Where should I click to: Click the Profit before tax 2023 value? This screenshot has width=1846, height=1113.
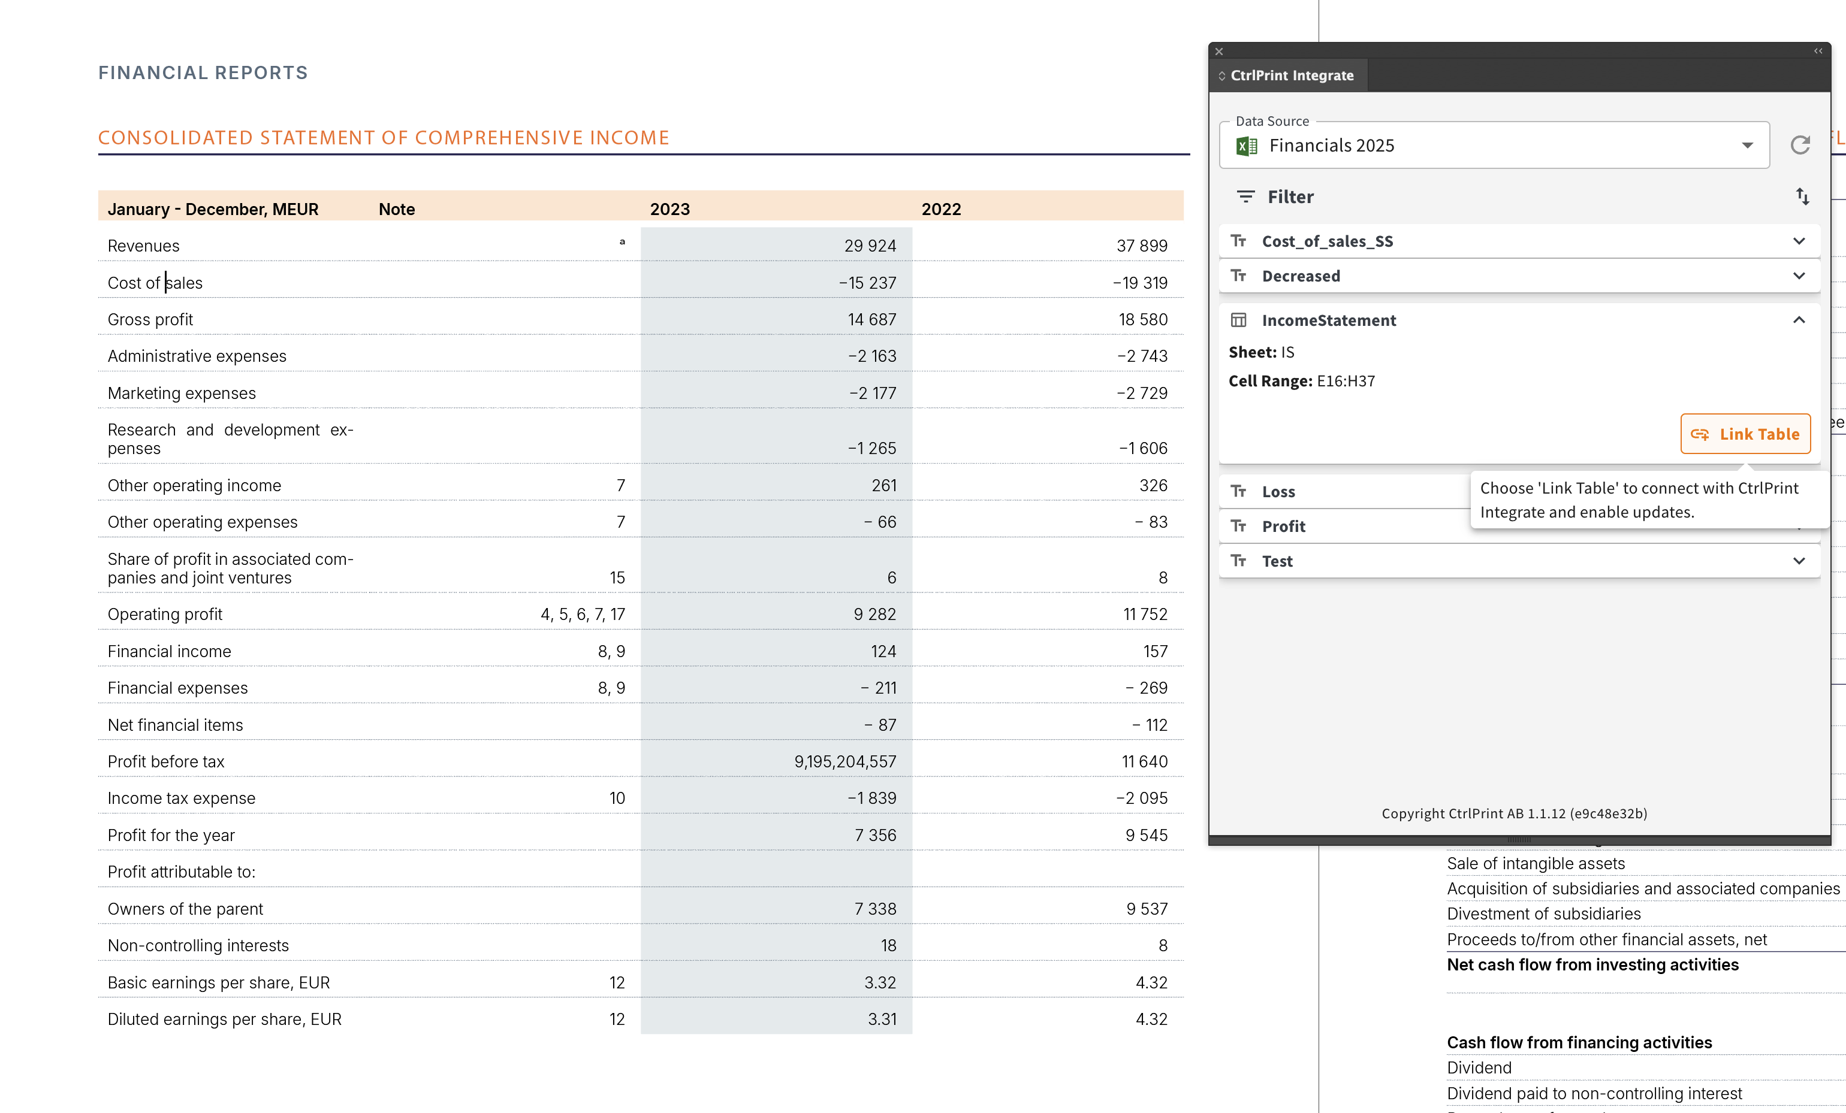(844, 762)
